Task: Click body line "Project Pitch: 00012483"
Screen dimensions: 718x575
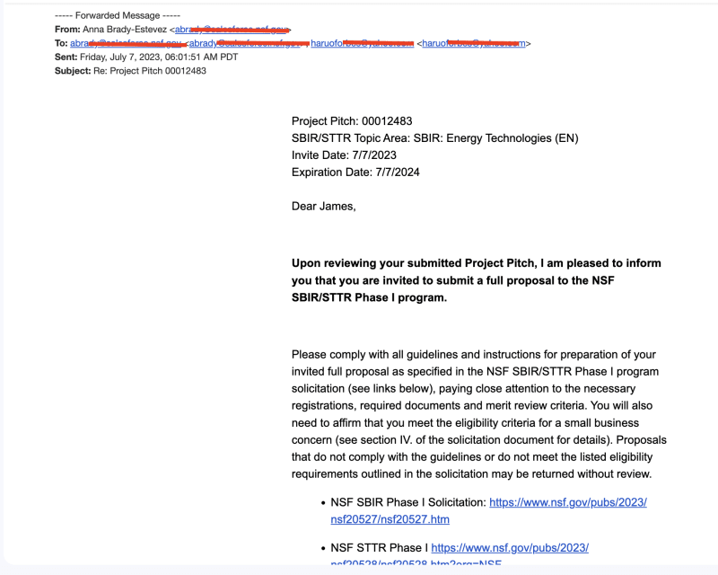Action: click(352, 121)
